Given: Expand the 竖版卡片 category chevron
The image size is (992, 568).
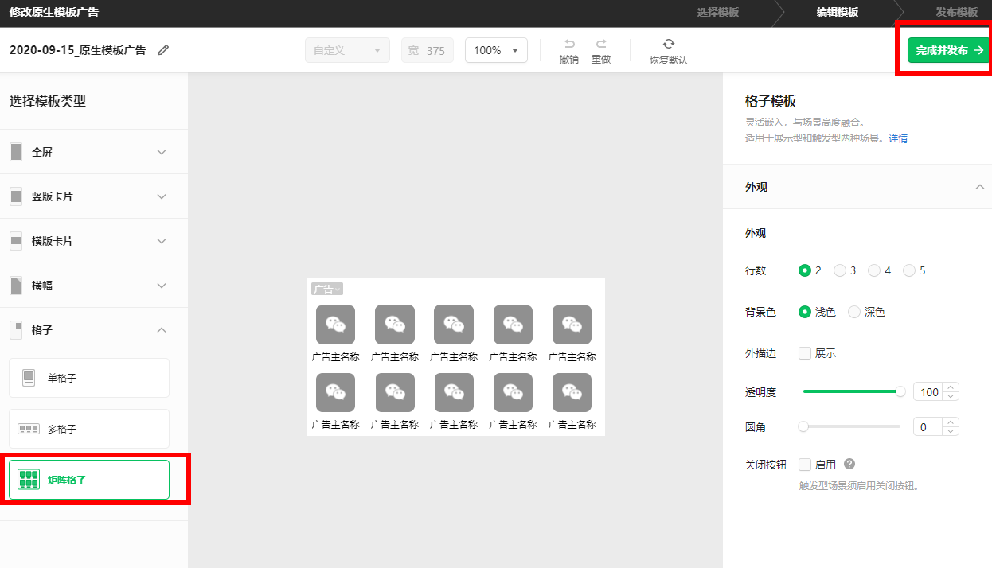Looking at the screenshot, I should [x=162, y=196].
